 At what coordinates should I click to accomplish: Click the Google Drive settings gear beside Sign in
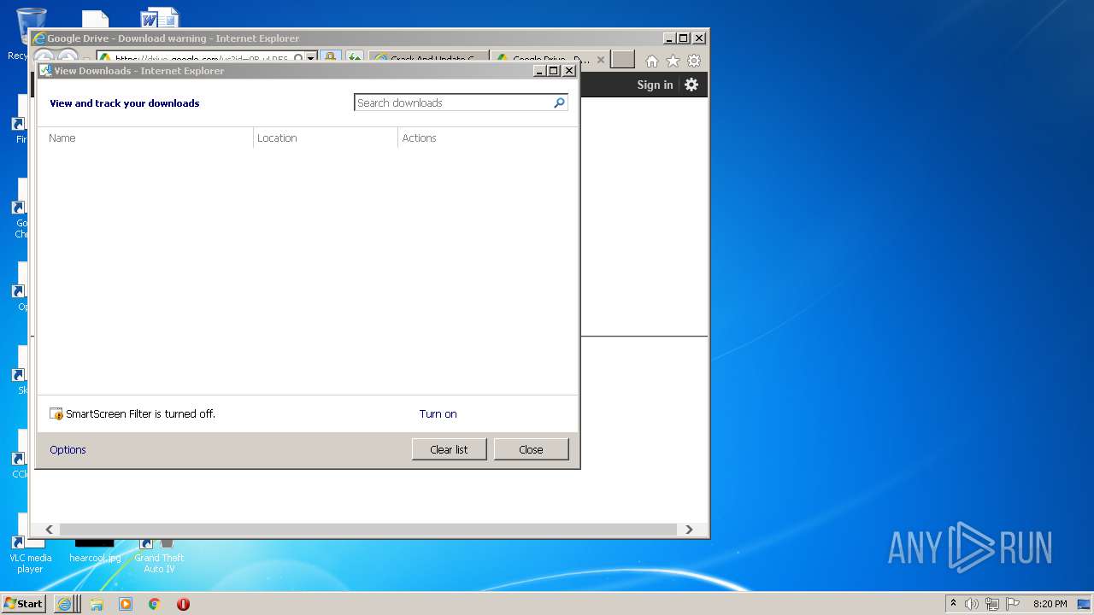pyautogui.click(x=691, y=85)
